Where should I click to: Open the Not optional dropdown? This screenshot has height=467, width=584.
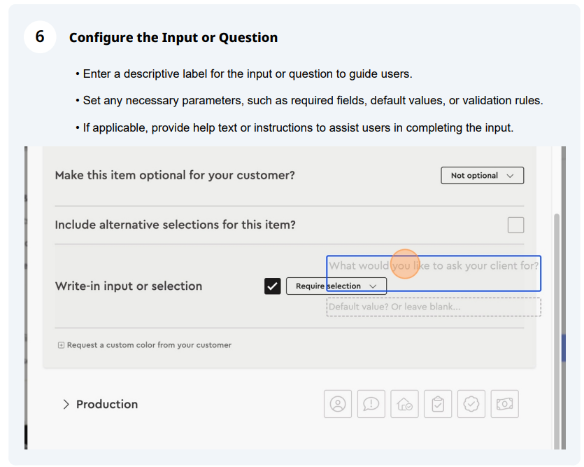483,176
